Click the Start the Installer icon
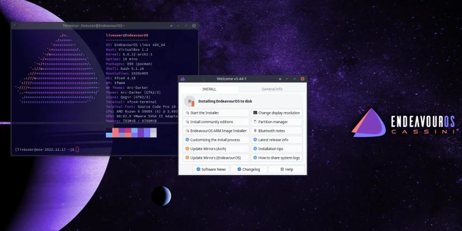462x231 pixels. point(187,113)
